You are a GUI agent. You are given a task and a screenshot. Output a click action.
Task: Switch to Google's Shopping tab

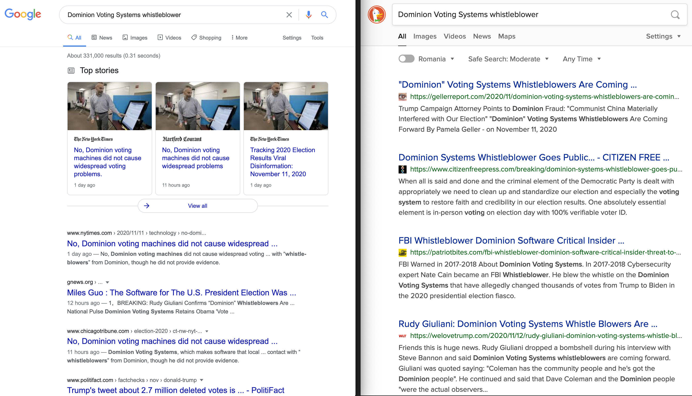tap(206, 38)
